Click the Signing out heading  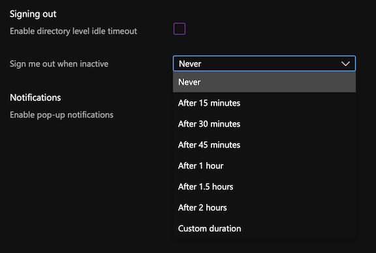point(33,14)
